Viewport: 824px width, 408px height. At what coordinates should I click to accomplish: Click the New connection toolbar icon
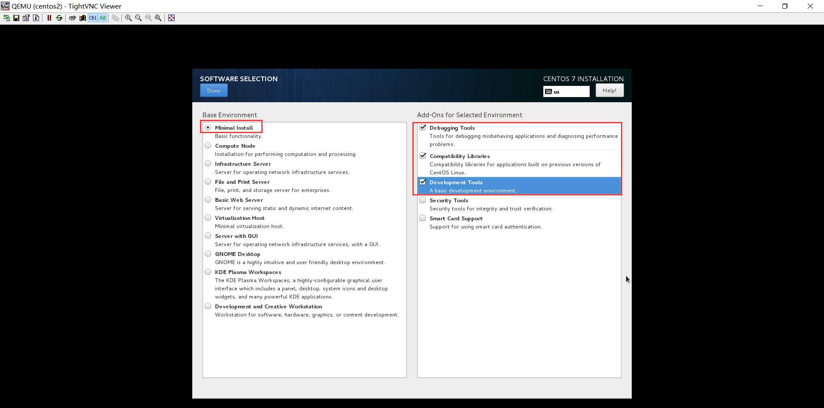click(6, 18)
